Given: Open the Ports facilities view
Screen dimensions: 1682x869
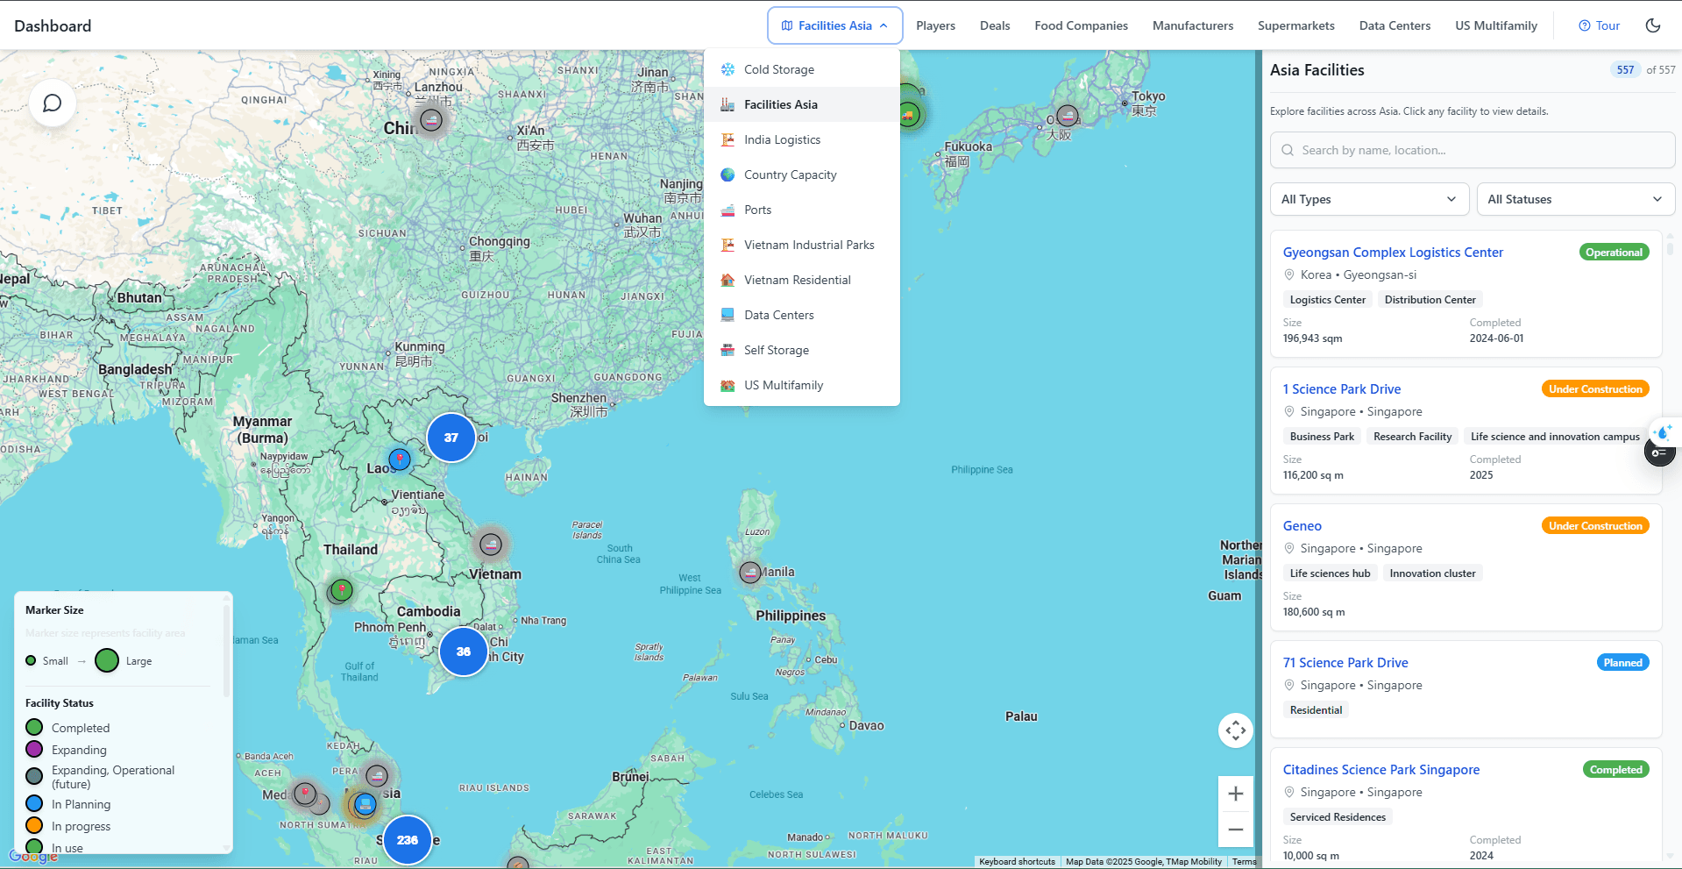Looking at the screenshot, I should [756, 209].
